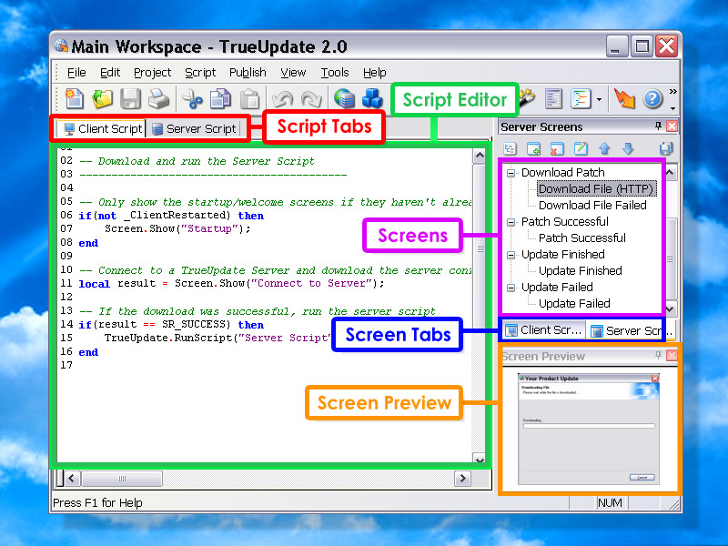Image resolution: width=728 pixels, height=546 pixels.
Task: Click the Your Product Update preview thumbnail
Action: pos(588,429)
